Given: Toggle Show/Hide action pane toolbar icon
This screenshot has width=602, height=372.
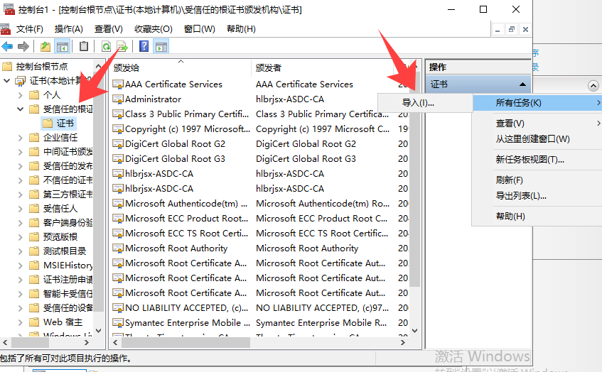Looking at the screenshot, I should [161, 46].
